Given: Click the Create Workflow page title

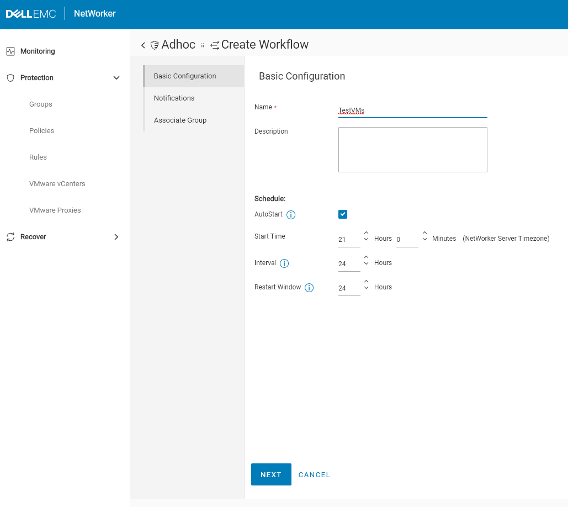Looking at the screenshot, I should click(265, 45).
